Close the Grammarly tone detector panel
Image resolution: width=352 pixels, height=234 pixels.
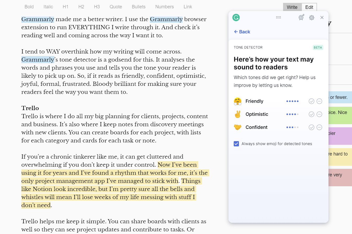pyautogui.click(x=322, y=17)
